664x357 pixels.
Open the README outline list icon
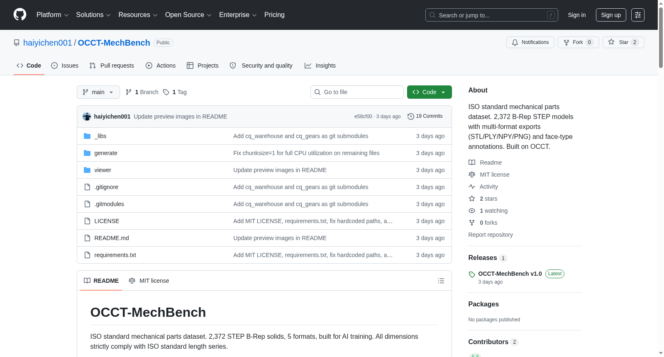(441, 281)
